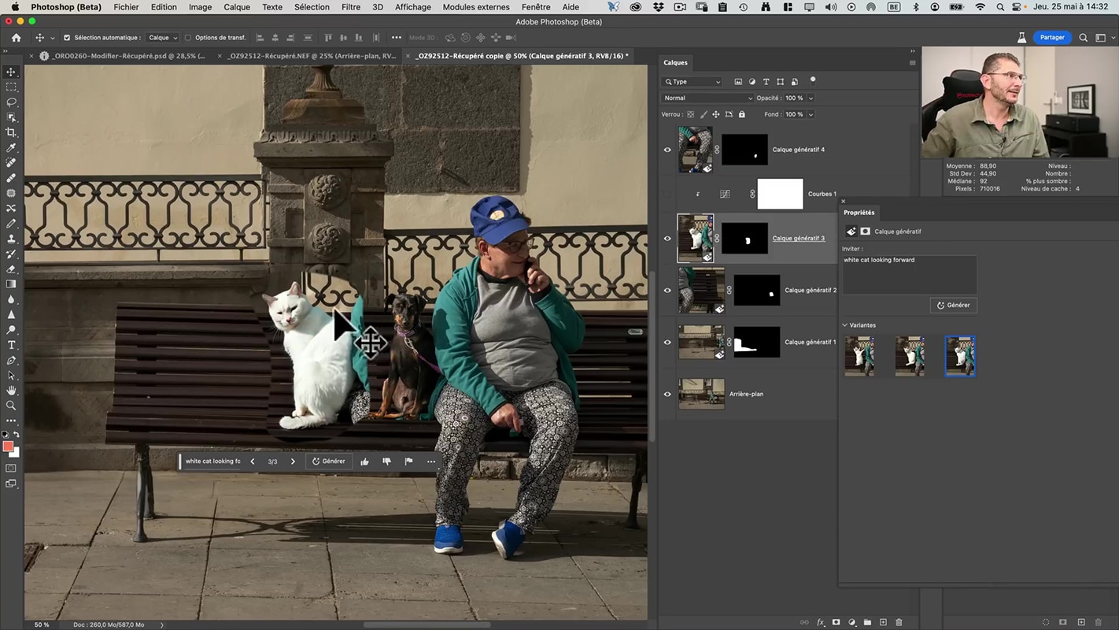Click the prompt field 'white cat looking forward'
1119x630 pixels.
[910, 275]
